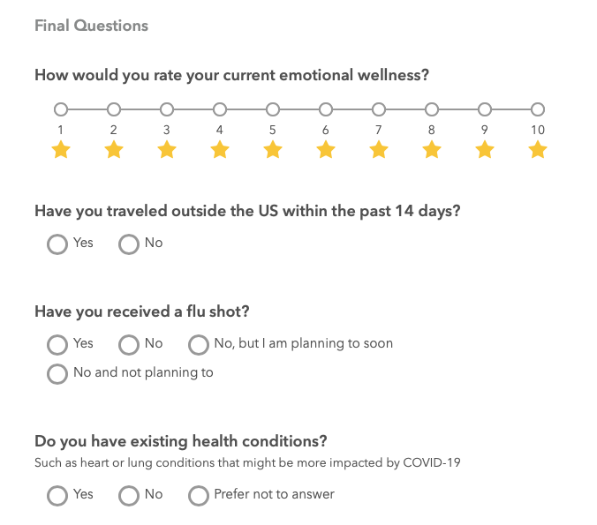Click the star under rating 1

click(60, 151)
